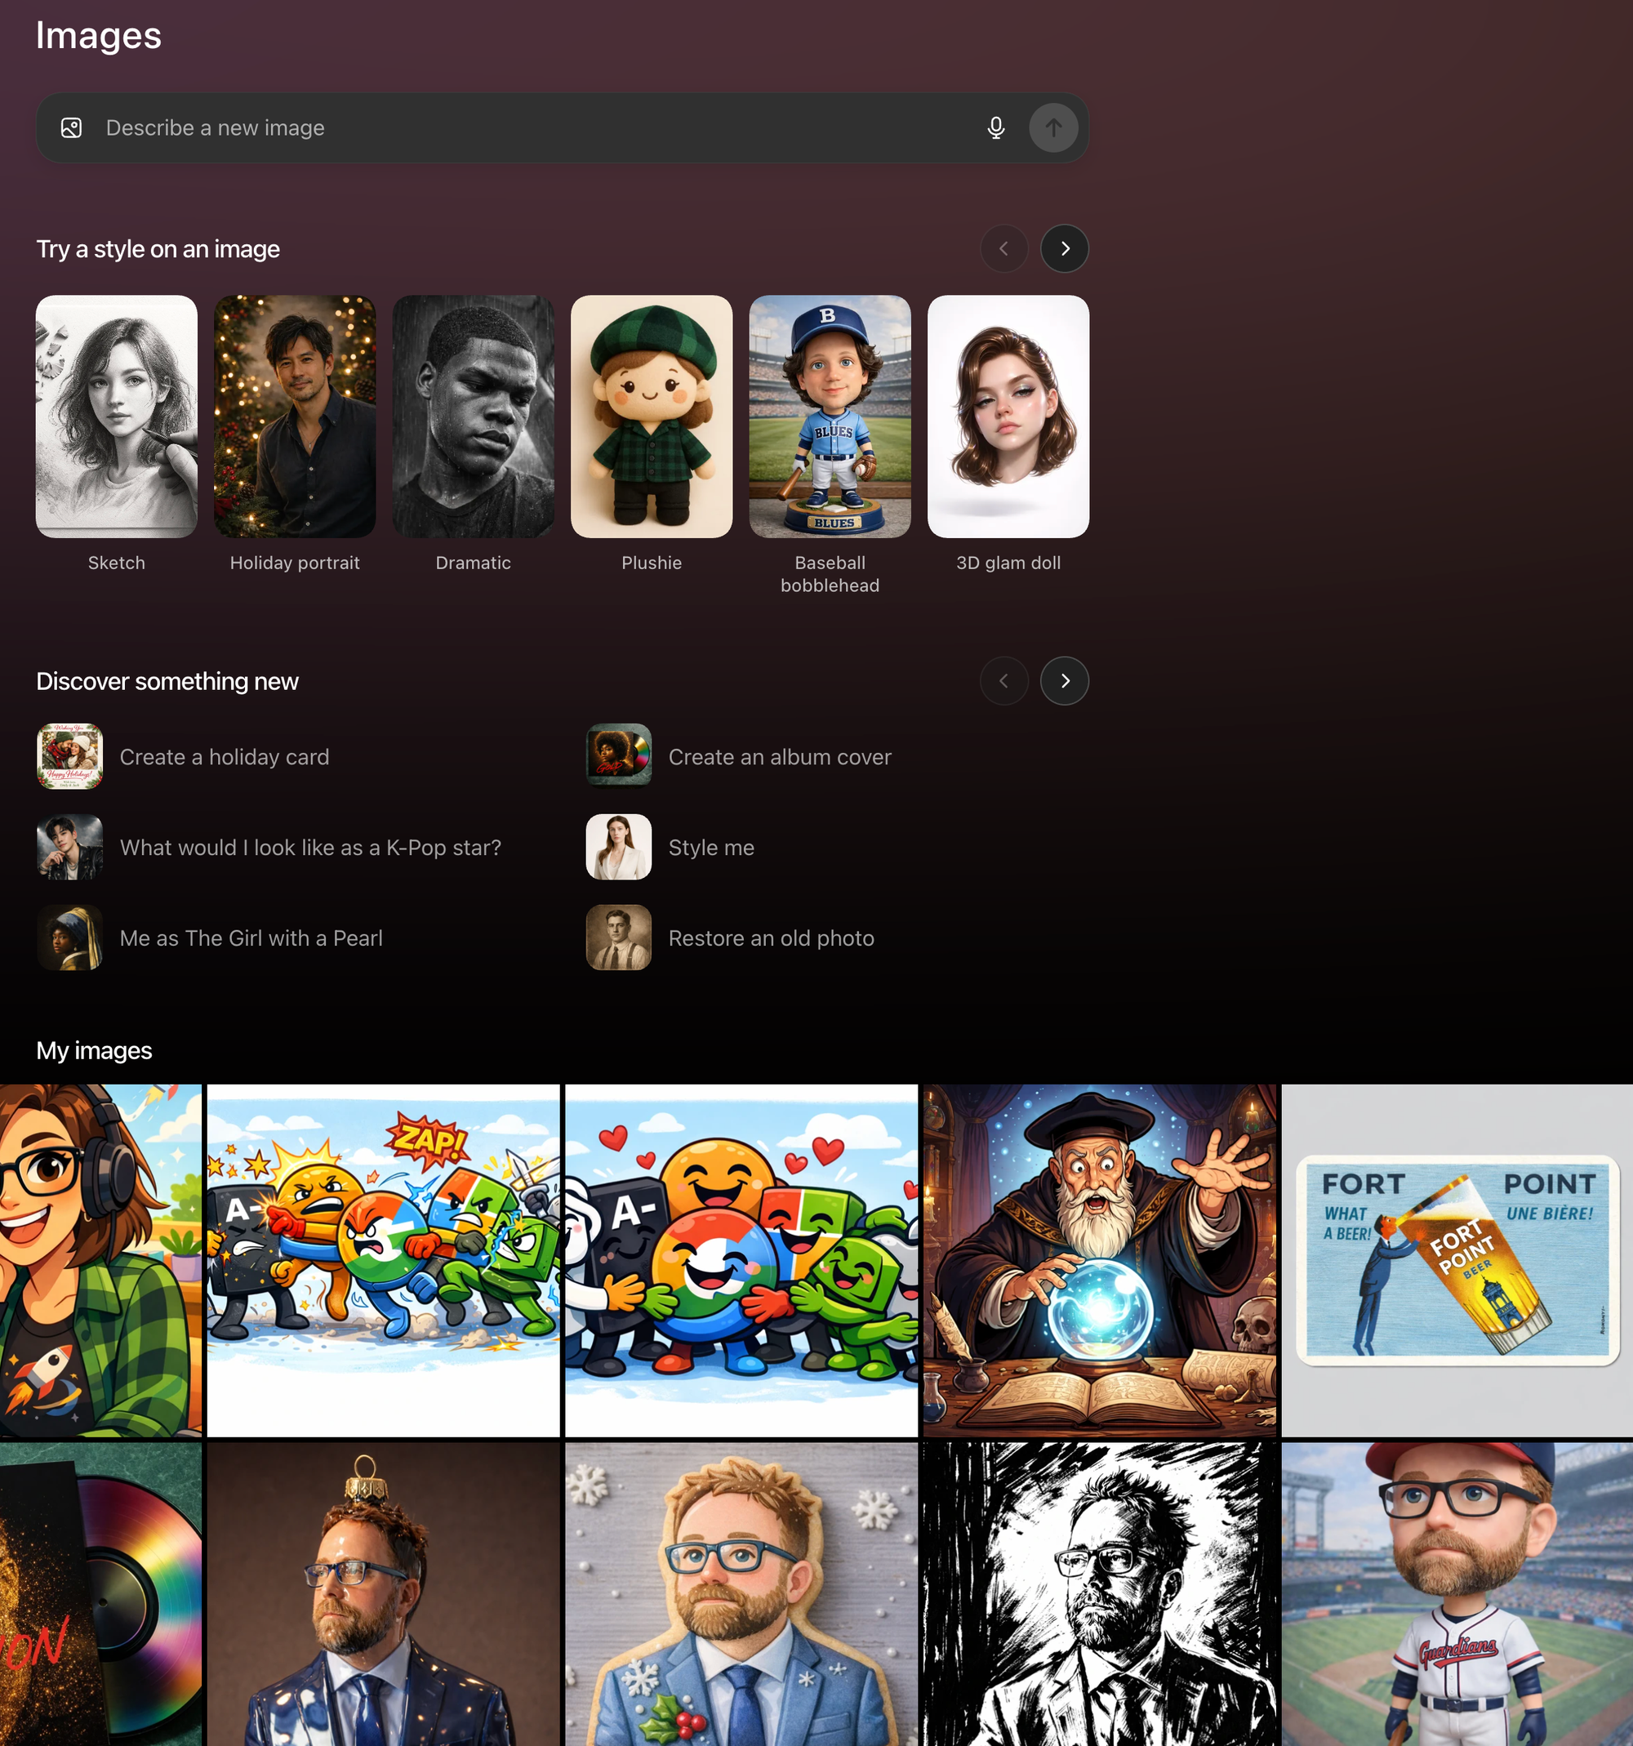Apply the Holiday portrait style

(x=295, y=416)
